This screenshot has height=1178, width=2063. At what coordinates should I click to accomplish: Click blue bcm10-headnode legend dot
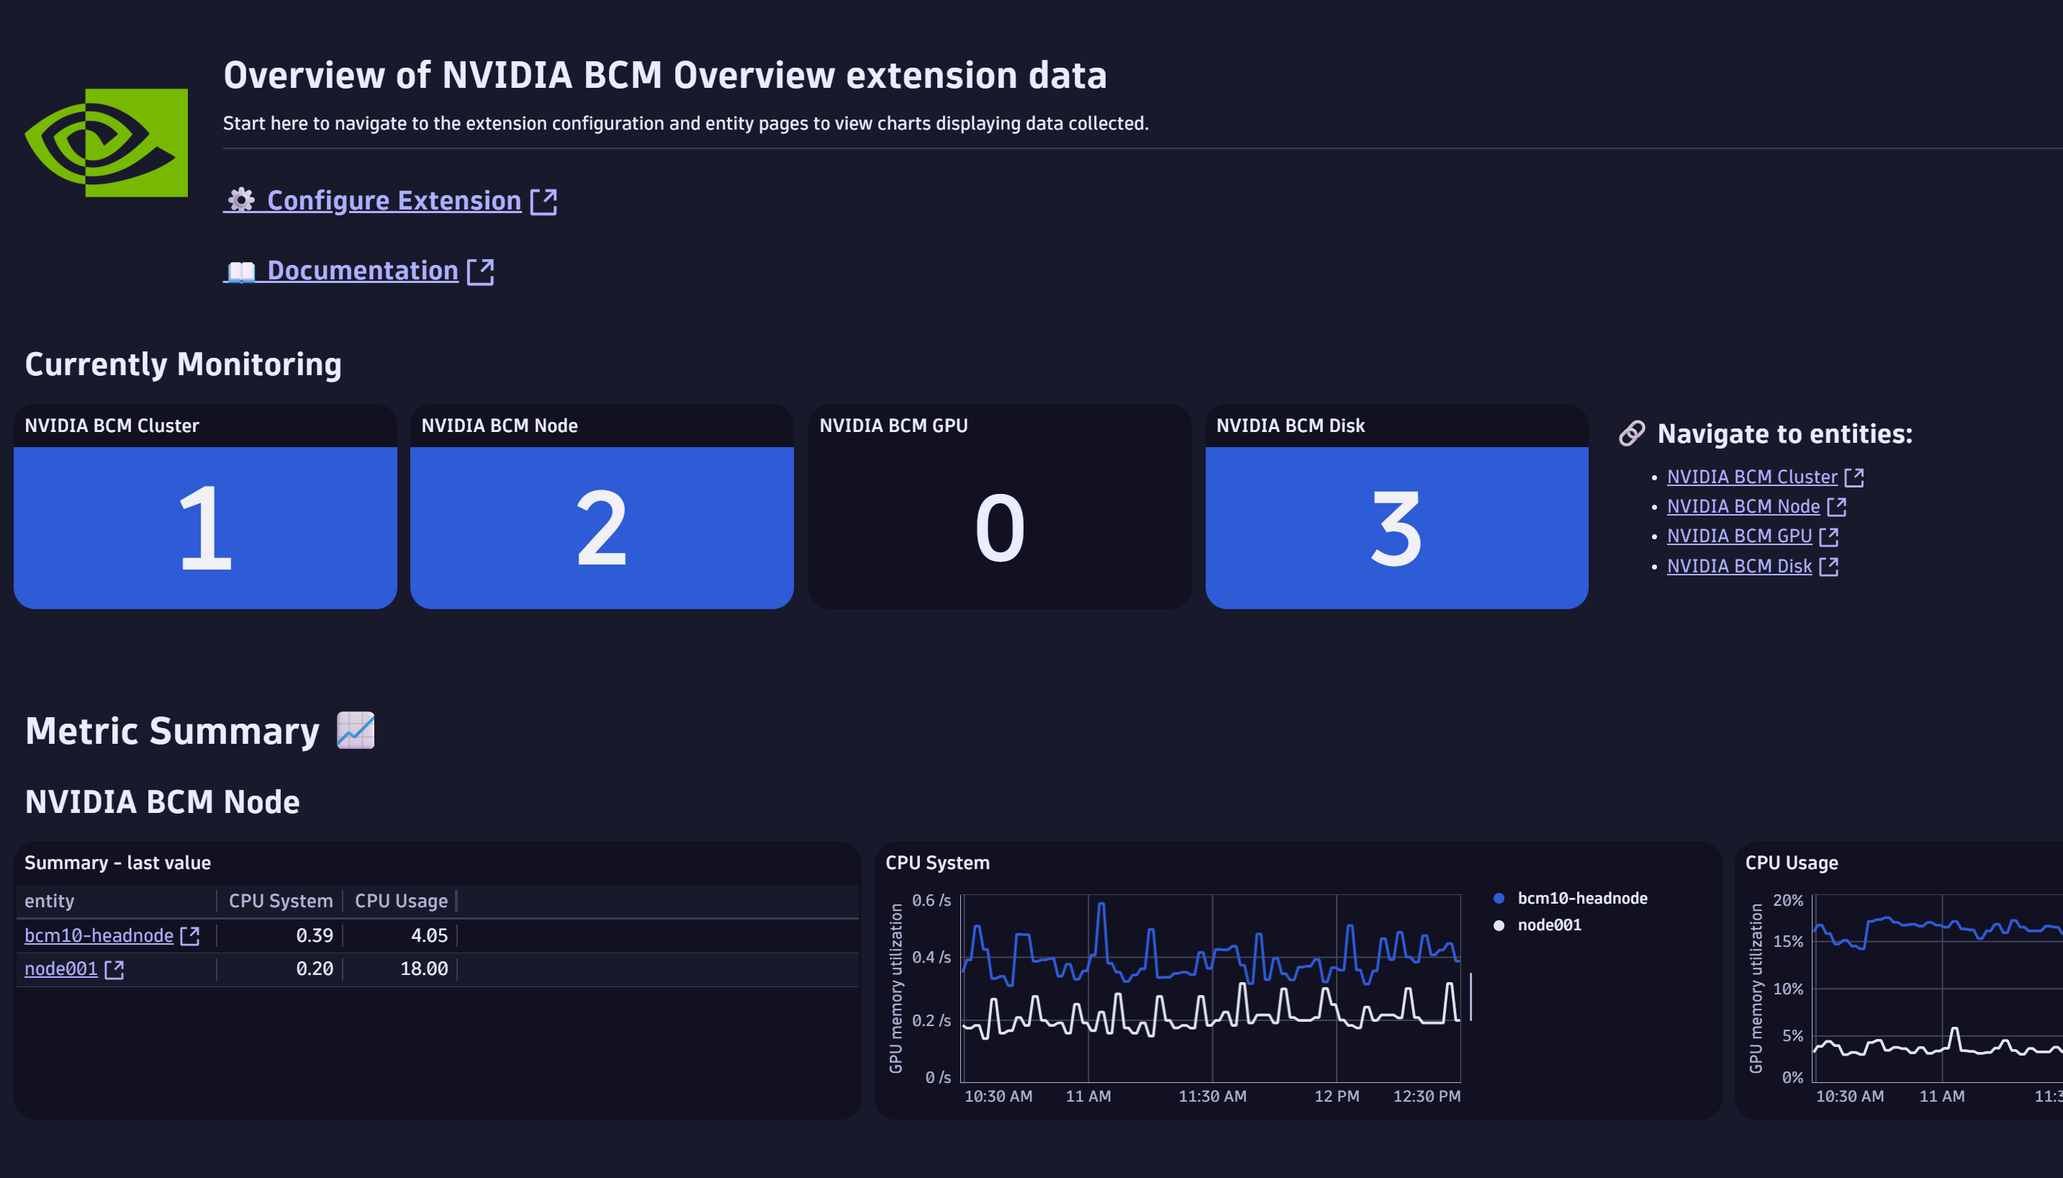pos(1499,898)
